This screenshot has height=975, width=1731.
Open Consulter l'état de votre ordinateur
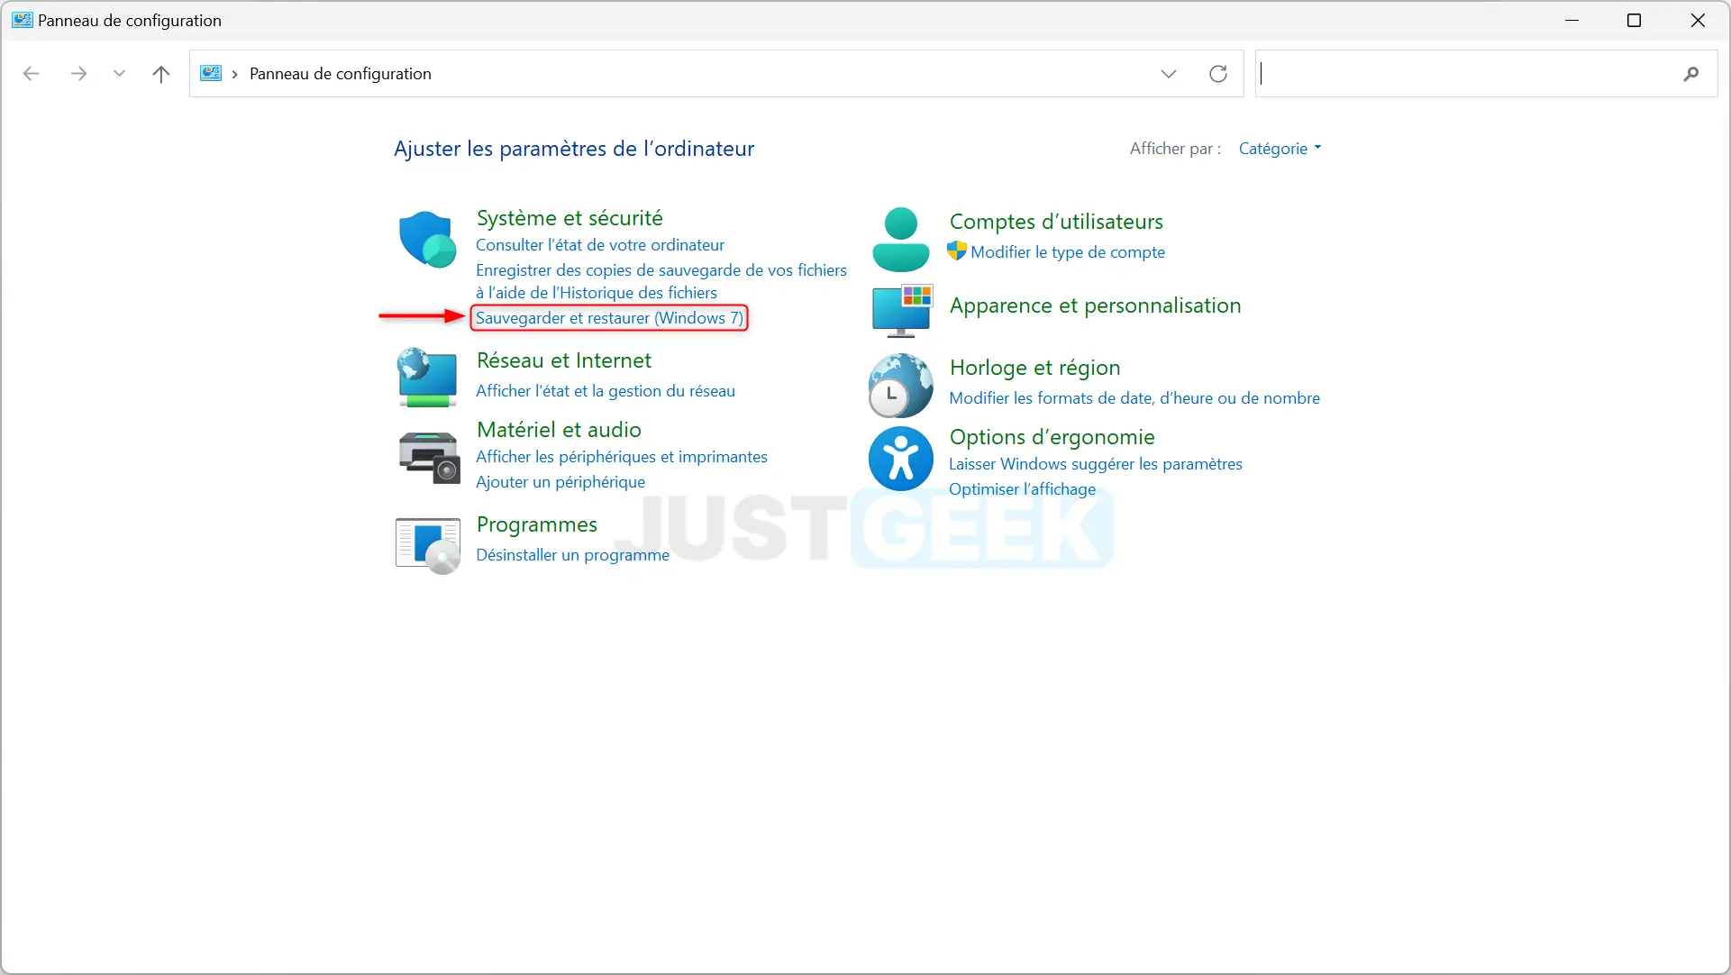pyautogui.click(x=600, y=245)
